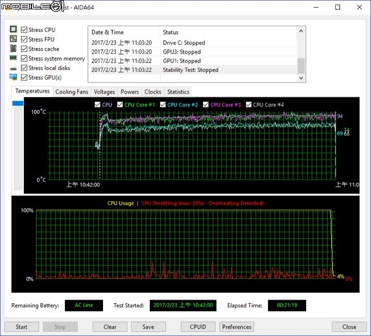Click the percent icon beside Stress FPU

[x=13, y=39]
